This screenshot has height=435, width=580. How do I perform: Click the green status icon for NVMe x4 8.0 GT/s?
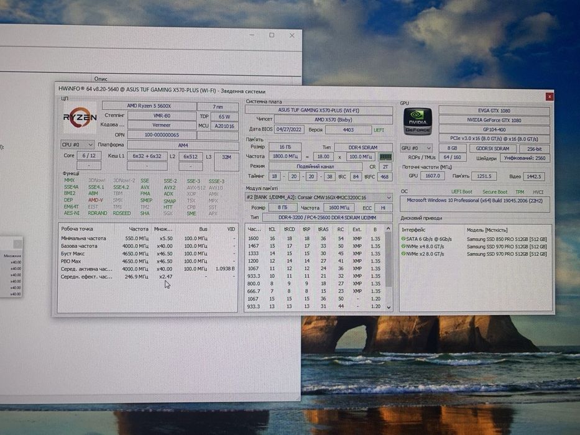pos(403,246)
